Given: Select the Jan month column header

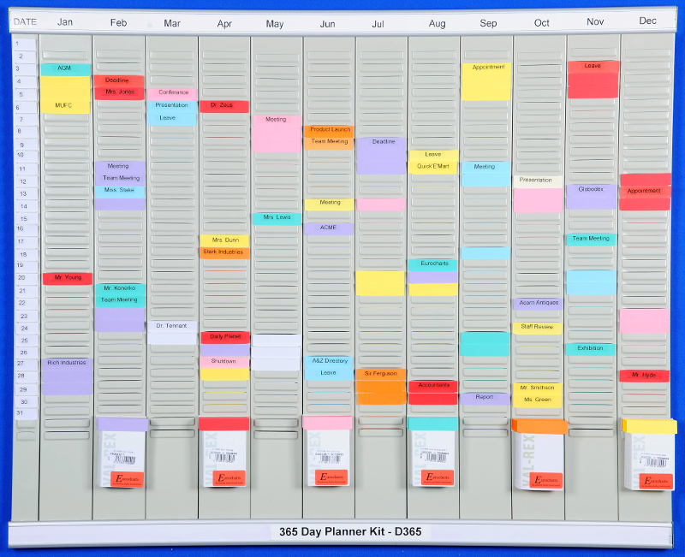Looking at the screenshot, I should 65,23.
